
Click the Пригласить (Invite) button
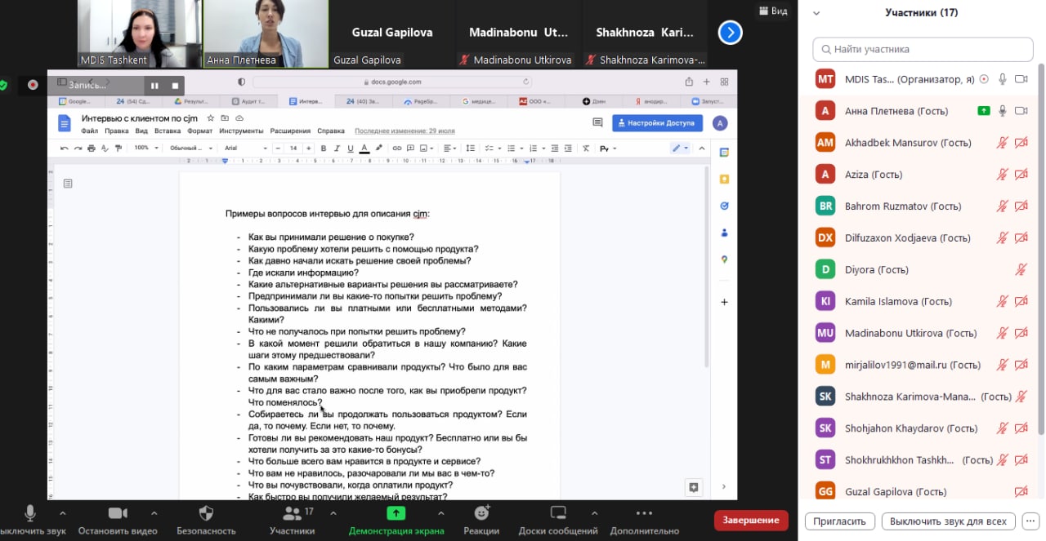[839, 521]
